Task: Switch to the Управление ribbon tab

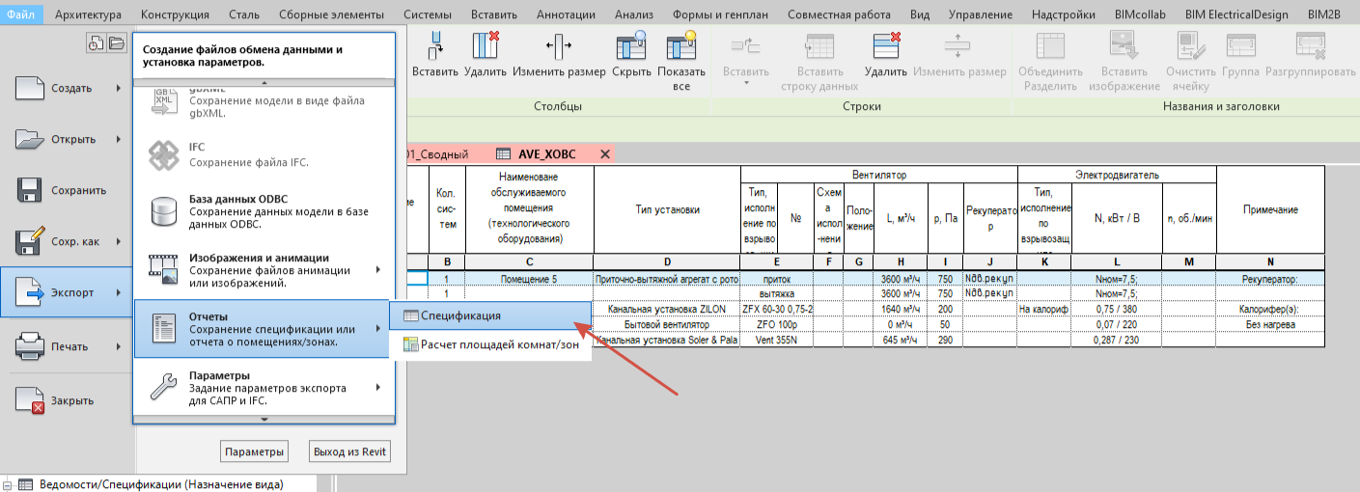Action: [x=981, y=14]
